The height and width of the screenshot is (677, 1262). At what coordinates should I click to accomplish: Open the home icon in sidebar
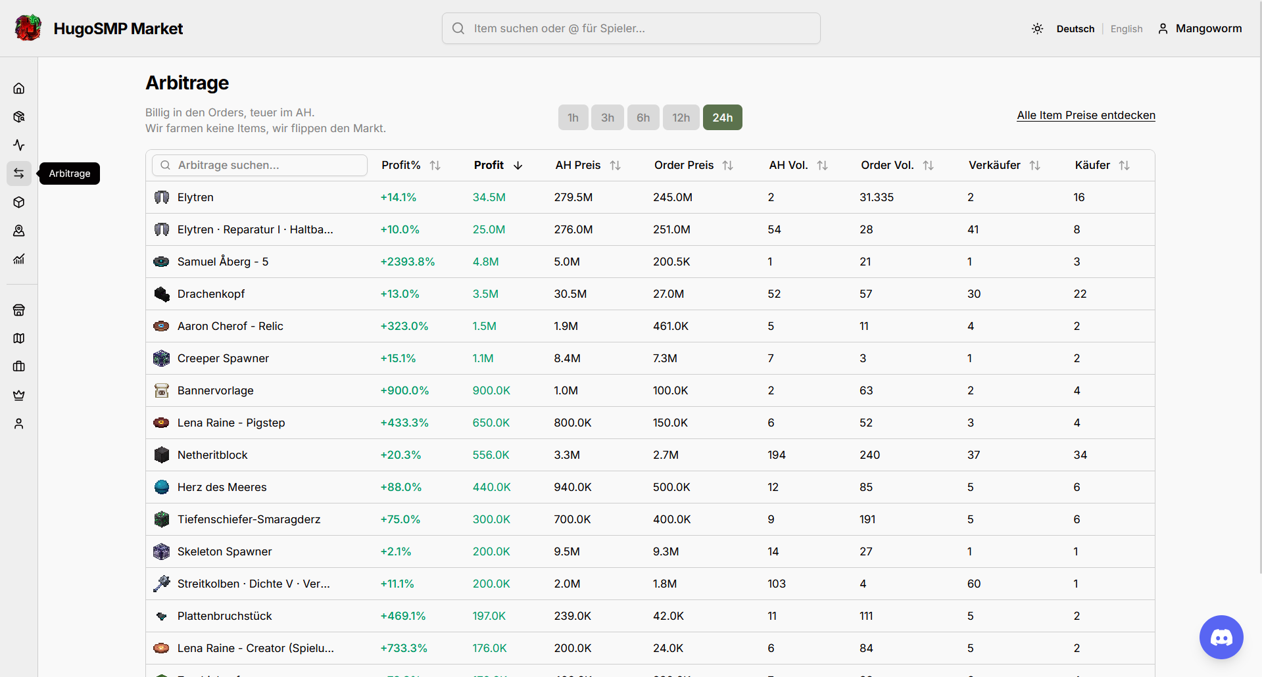point(19,88)
